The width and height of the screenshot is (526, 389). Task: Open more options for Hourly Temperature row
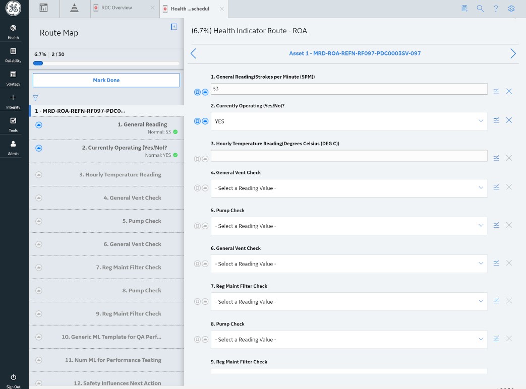pos(496,158)
